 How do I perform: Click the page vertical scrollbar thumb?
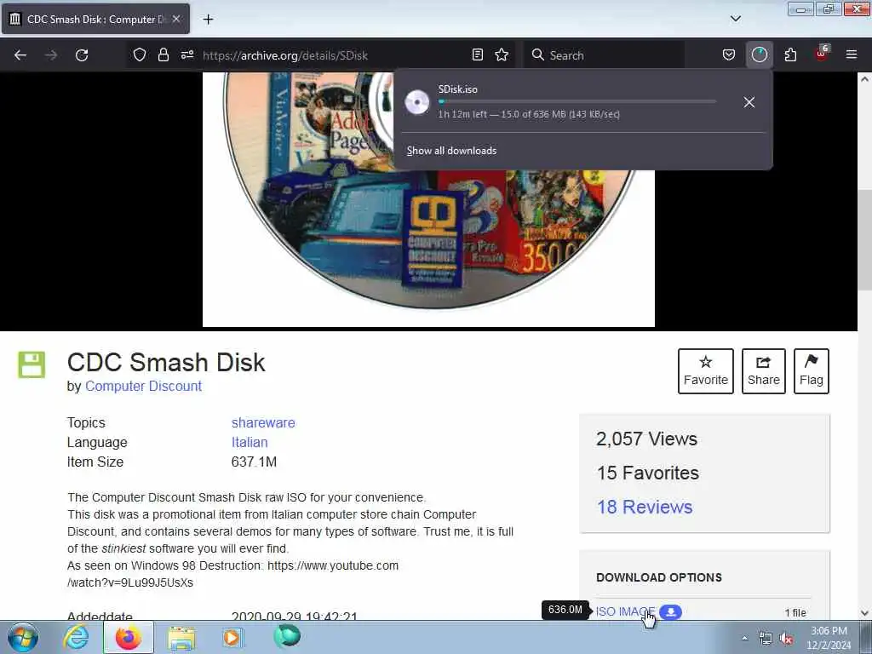(x=864, y=239)
